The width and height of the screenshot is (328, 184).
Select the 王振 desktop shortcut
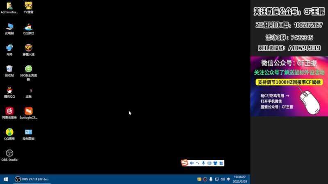coord(28,92)
